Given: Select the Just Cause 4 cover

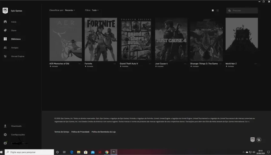Looking at the screenshot, I should point(171,39).
